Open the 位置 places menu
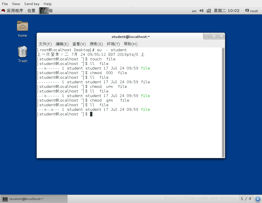Image resolution: width=262 pixels, height=203 pixels. pos(31,11)
